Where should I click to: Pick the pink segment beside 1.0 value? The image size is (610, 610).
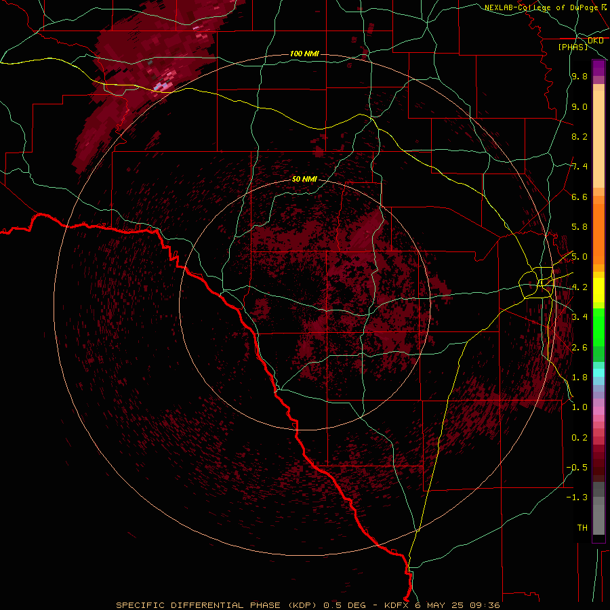point(598,411)
